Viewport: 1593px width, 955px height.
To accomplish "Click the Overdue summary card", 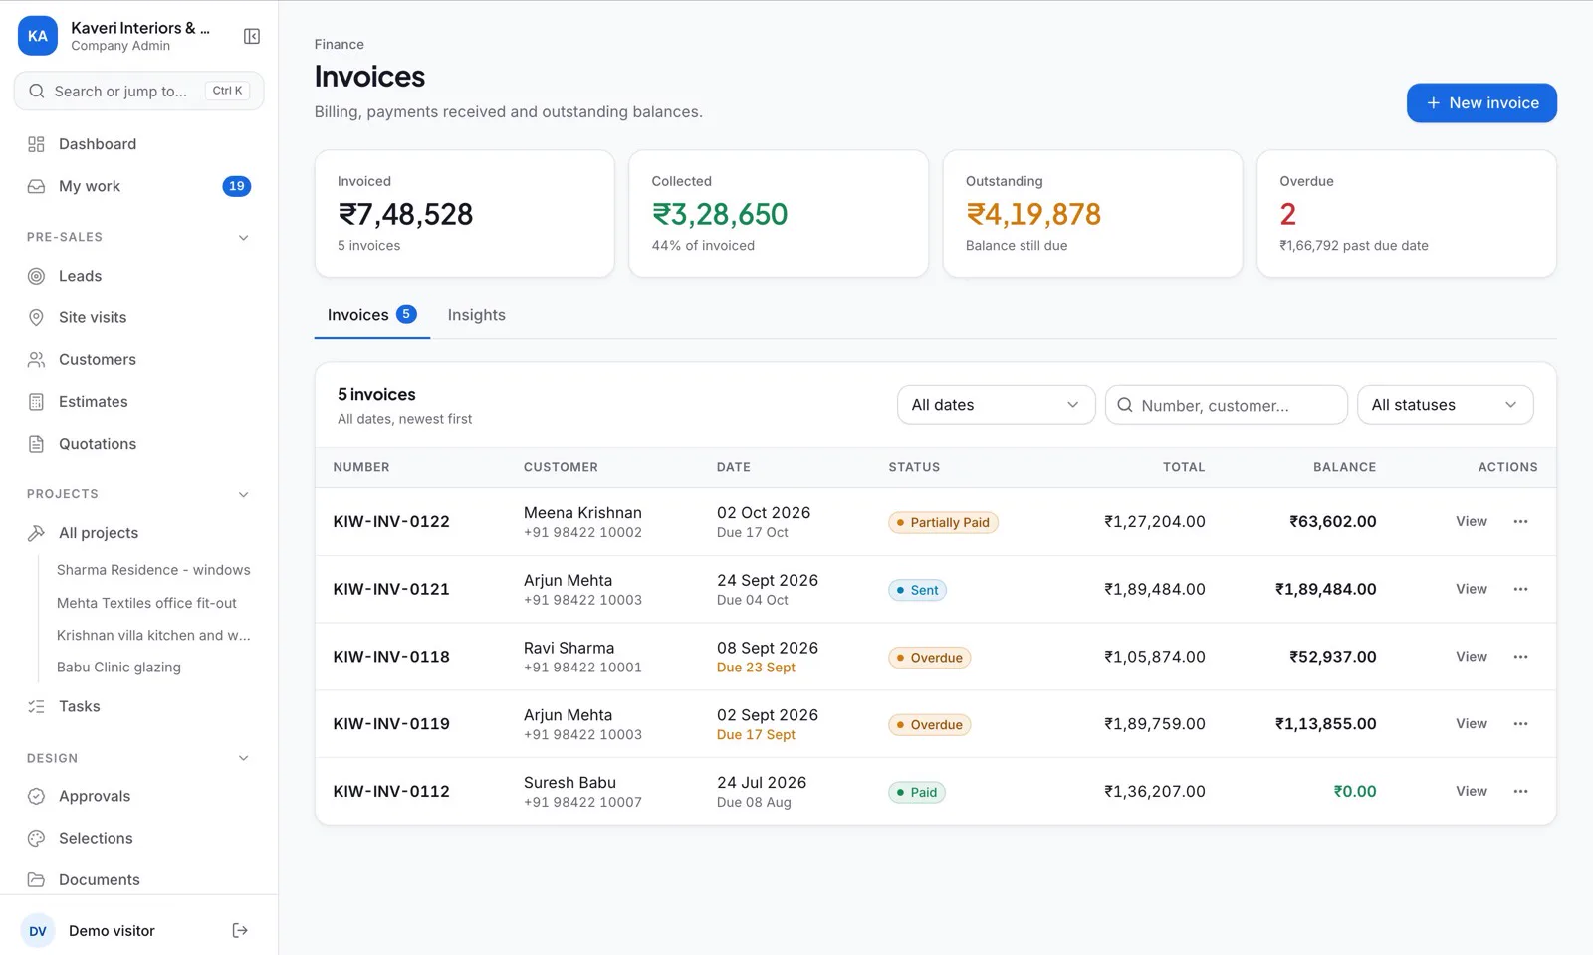I will pos(1406,213).
